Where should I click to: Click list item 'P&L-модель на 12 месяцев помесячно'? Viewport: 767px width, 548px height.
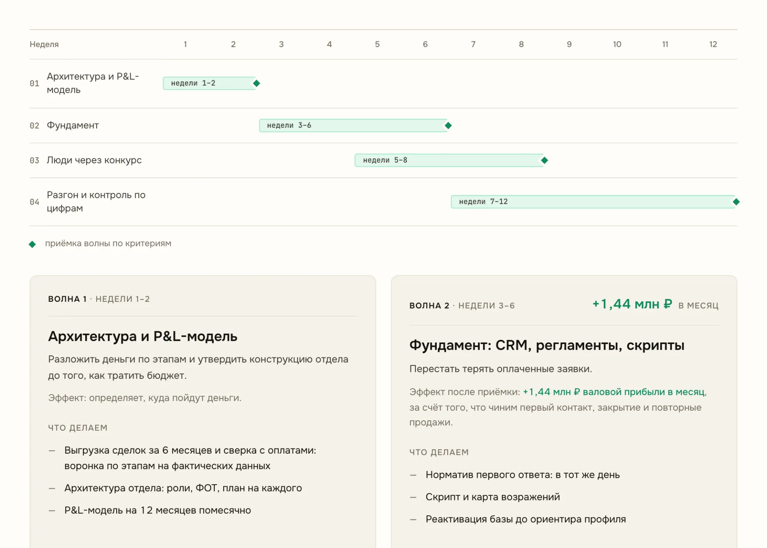point(158,510)
